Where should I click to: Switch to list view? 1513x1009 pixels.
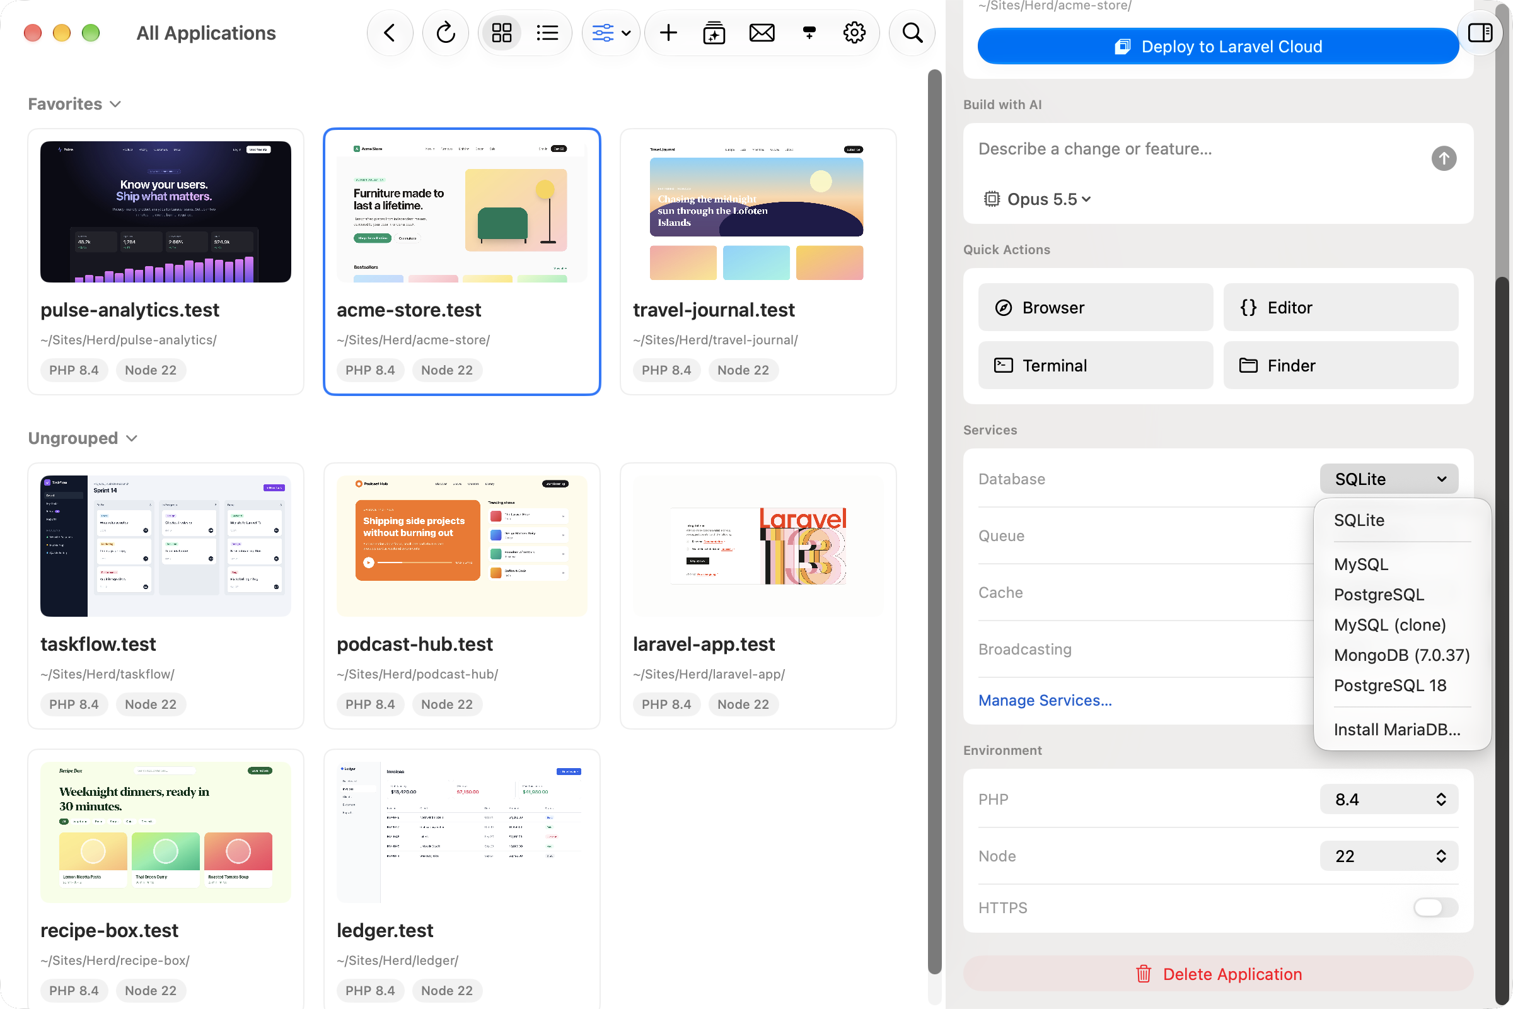(x=547, y=33)
